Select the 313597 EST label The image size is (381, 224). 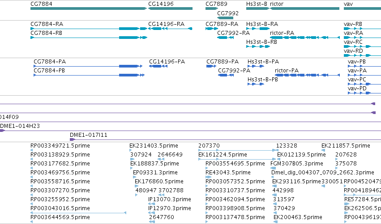click(x=284, y=199)
